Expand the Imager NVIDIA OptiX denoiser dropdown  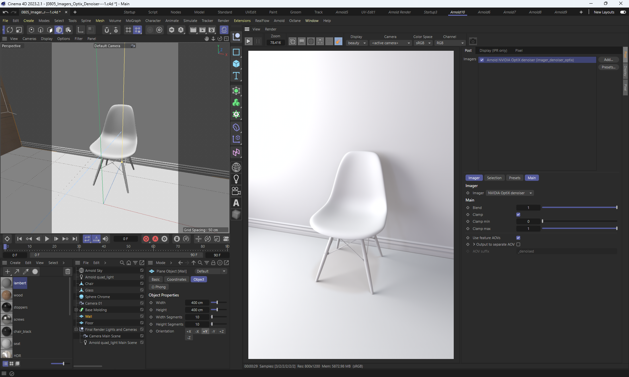[509, 193]
